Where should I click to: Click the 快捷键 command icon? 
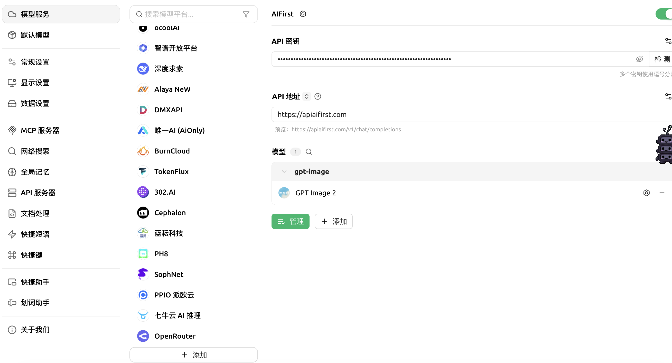pos(12,255)
